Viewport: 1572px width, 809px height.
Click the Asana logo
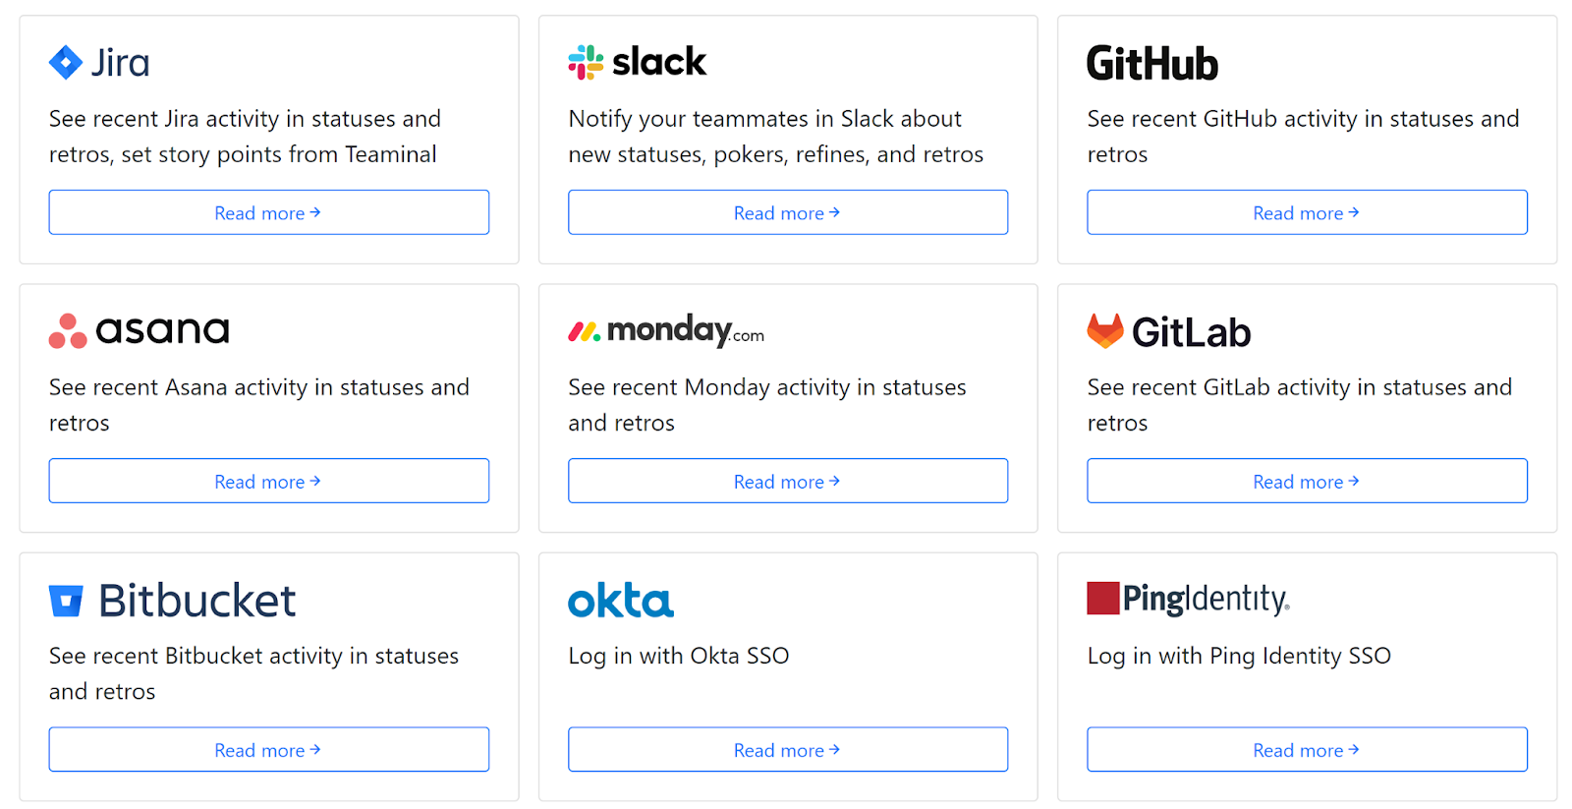[x=139, y=331]
